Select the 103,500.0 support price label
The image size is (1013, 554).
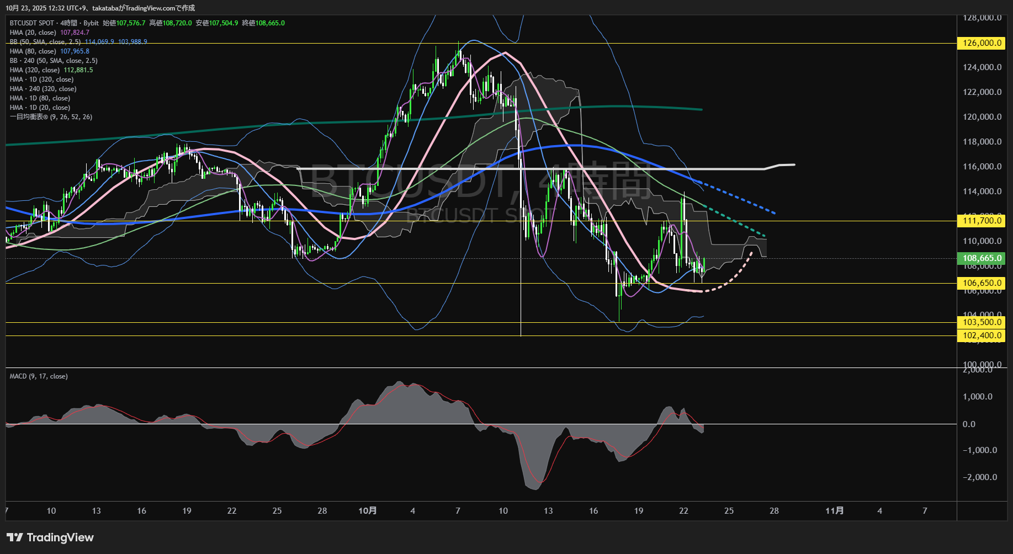tap(982, 322)
